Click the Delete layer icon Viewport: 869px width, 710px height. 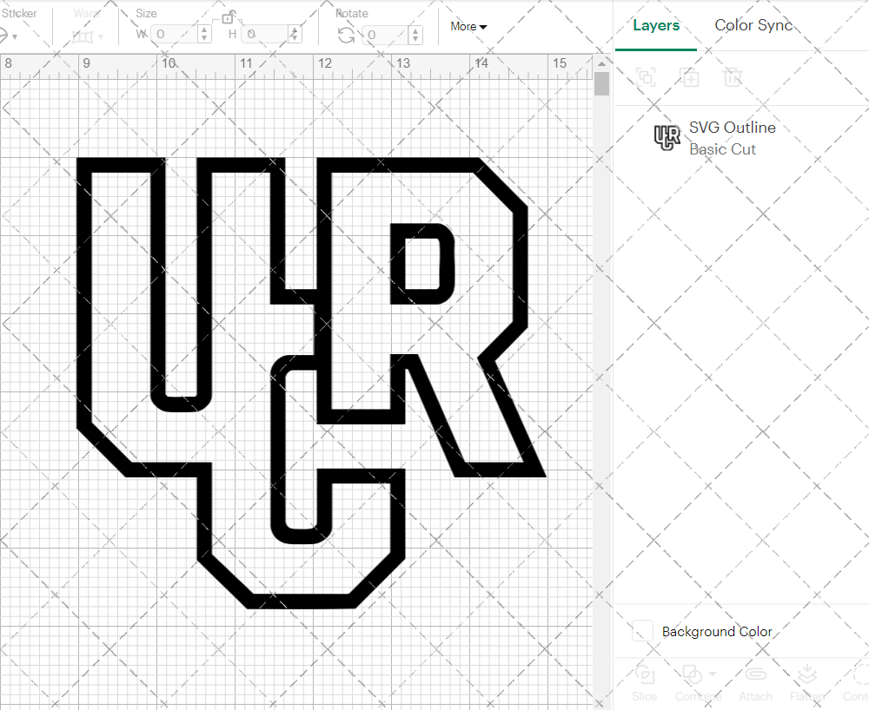733,78
